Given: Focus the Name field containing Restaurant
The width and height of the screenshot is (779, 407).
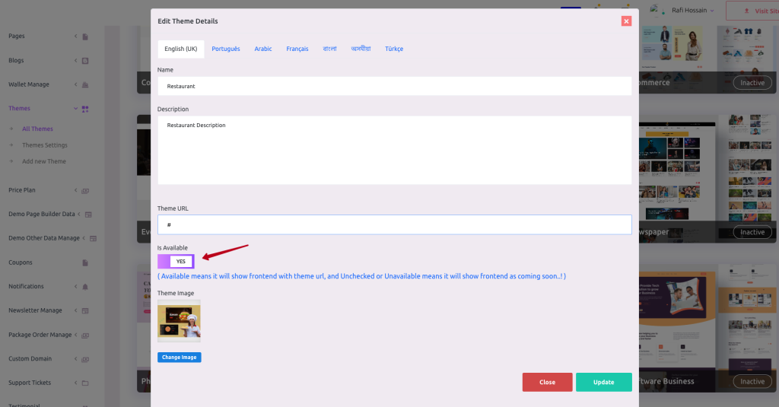Looking at the screenshot, I should [x=395, y=86].
